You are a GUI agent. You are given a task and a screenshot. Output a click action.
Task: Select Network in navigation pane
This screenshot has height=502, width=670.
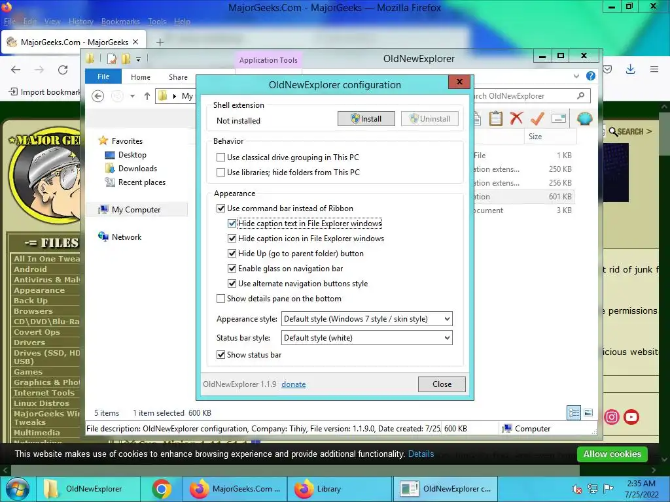click(x=126, y=237)
